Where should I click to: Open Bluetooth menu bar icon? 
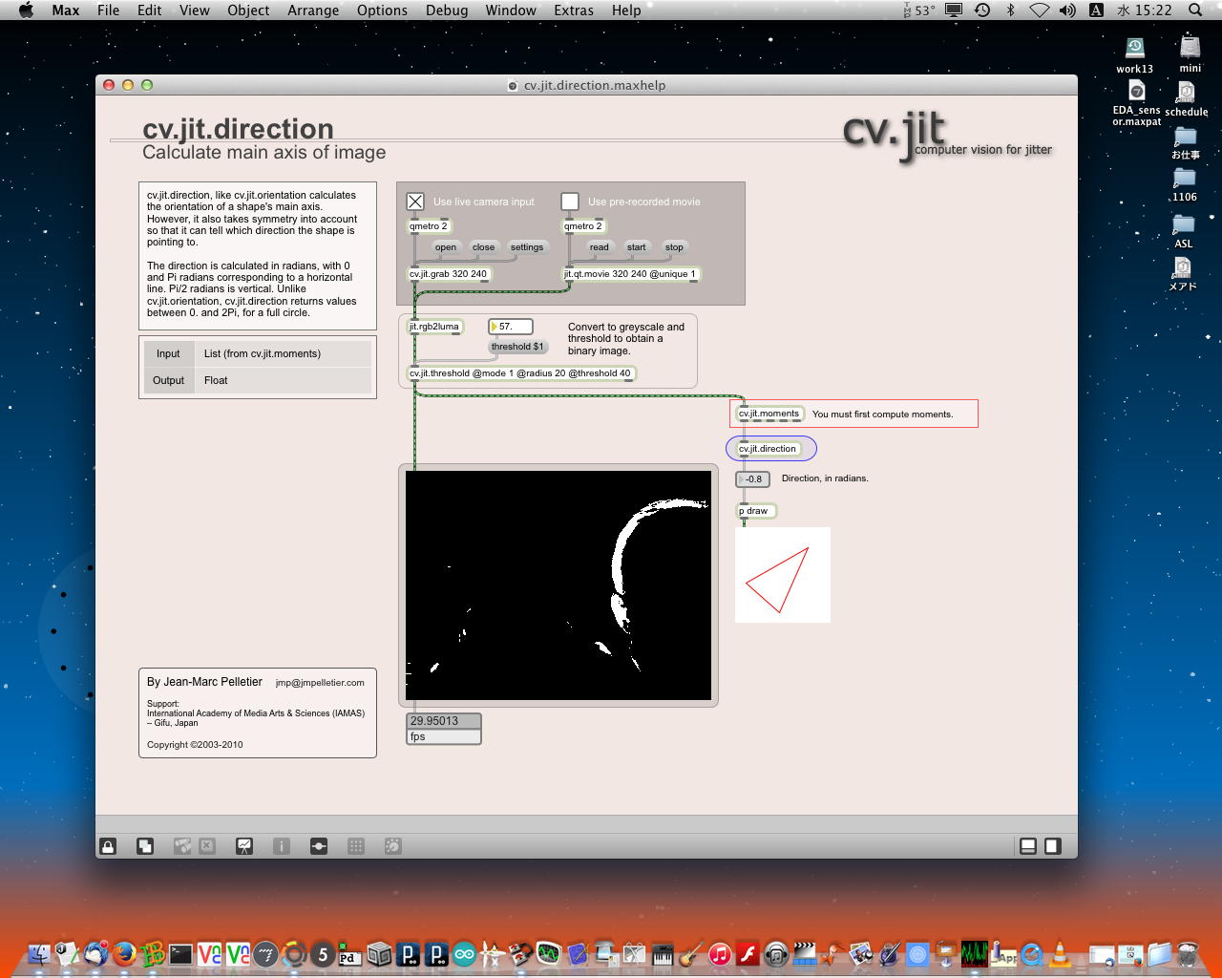point(1011,10)
